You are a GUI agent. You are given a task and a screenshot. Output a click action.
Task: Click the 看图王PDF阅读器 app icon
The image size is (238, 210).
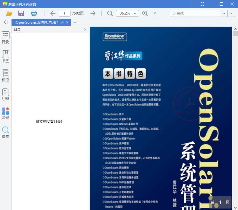pos(5,4)
